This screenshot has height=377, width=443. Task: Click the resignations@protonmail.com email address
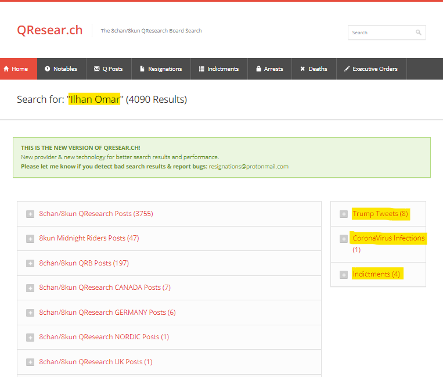point(248,167)
